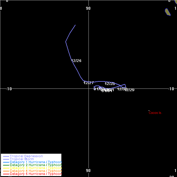Click the olive island in top-right corner

coord(168,12)
